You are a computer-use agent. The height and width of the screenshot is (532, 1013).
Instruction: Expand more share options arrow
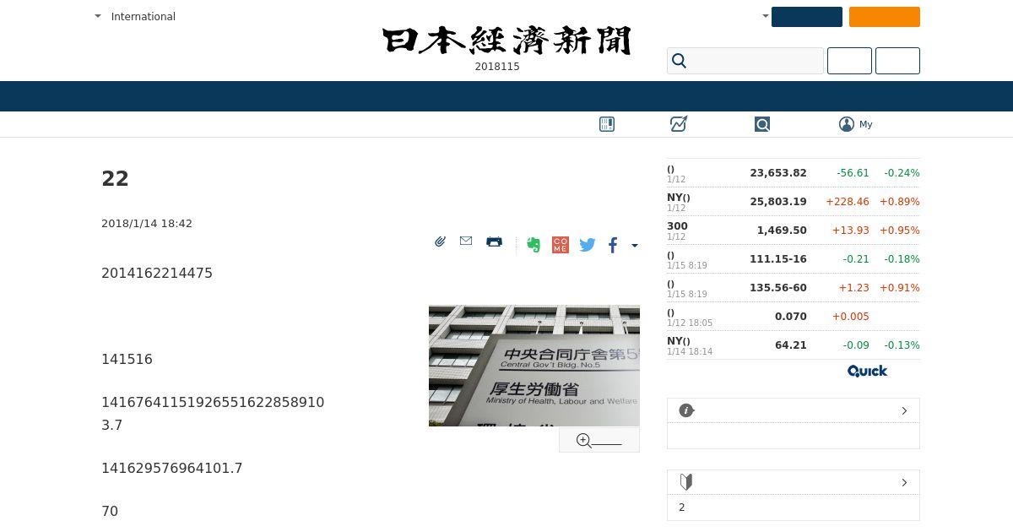(x=635, y=246)
